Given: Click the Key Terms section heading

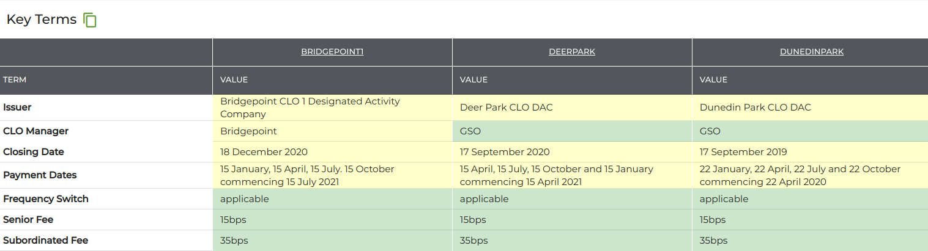Looking at the screenshot, I should pyautogui.click(x=42, y=20).
